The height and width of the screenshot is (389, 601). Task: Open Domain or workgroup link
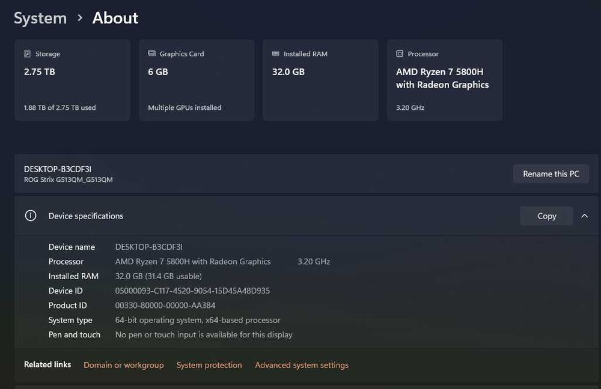[124, 365]
